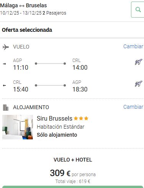The image size is (144, 188).
Task: Click the outbound flight airline logo icon
Action: pyautogui.click(x=139, y=62)
